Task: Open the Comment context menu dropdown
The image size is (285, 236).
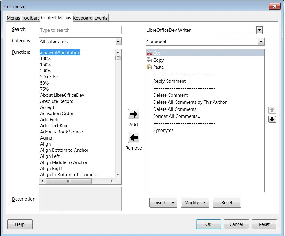Action: (x=261, y=42)
